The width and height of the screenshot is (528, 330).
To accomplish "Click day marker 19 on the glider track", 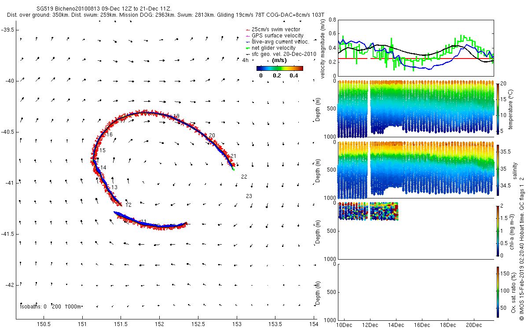I will tap(176, 116).
